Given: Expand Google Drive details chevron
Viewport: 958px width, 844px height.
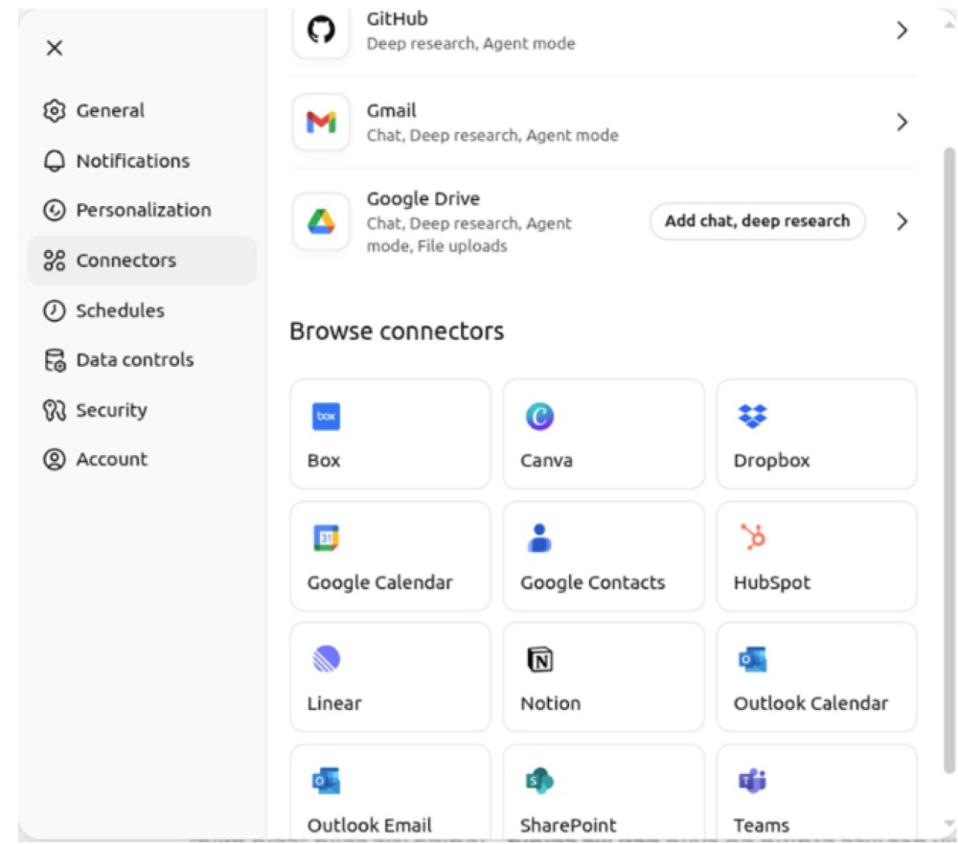Looking at the screenshot, I should (901, 222).
